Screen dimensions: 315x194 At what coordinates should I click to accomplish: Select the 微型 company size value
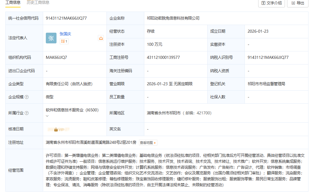click(50, 97)
